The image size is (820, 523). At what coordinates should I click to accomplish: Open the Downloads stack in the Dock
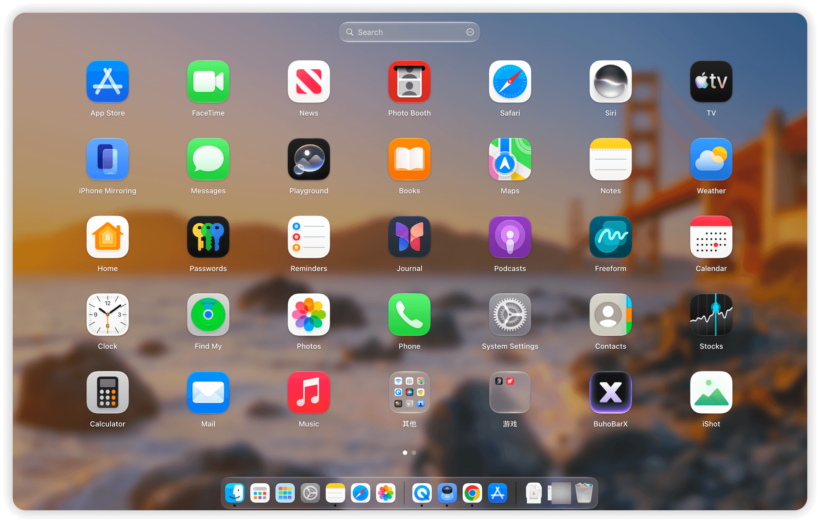pos(534,493)
